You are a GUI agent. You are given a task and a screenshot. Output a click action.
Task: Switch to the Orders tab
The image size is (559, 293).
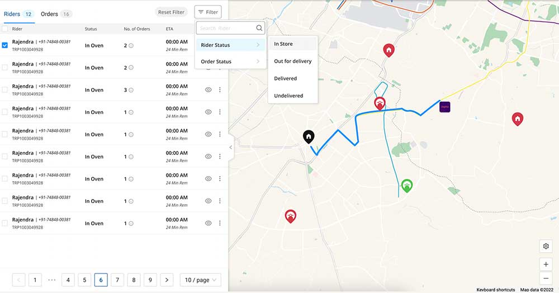click(x=56, y=14)
